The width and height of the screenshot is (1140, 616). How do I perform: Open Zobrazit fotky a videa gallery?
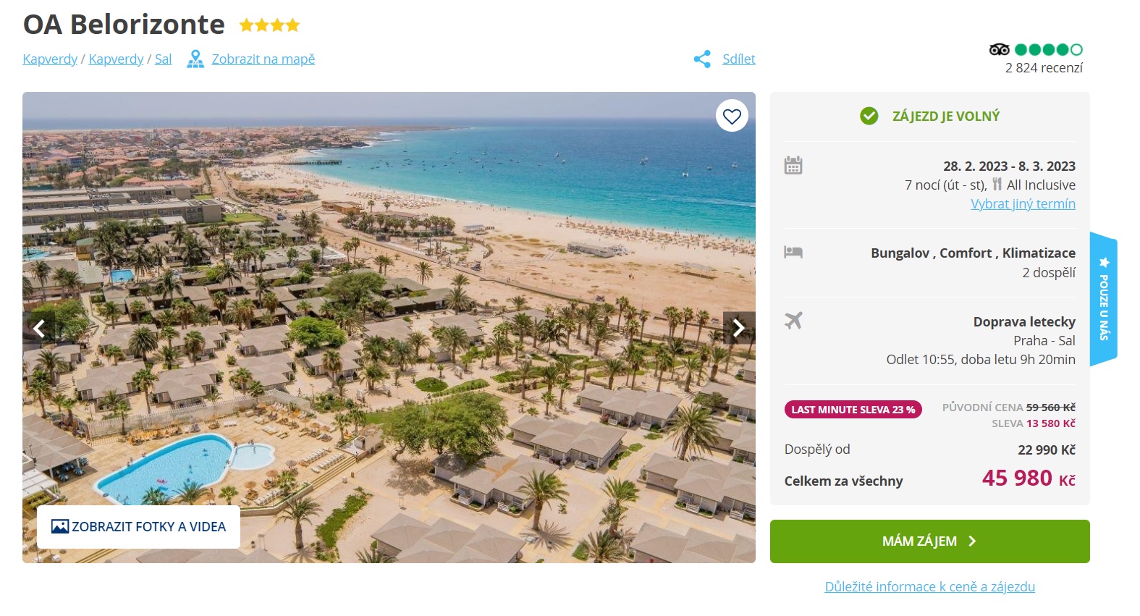(x=138, y=527)
